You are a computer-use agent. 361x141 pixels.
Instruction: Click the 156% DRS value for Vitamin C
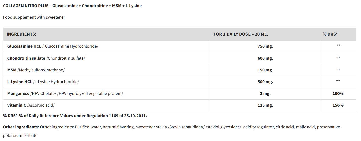[338, 105]
